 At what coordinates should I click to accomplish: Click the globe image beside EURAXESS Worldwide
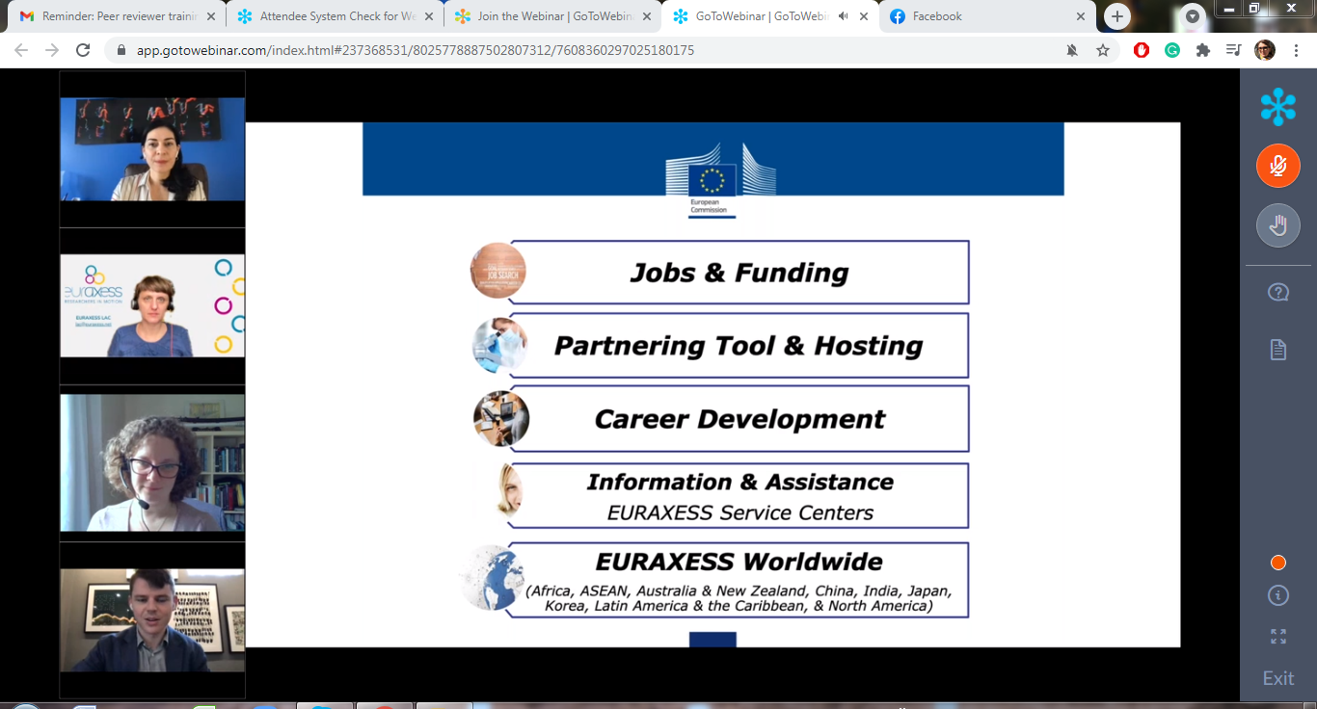(492, 578)
